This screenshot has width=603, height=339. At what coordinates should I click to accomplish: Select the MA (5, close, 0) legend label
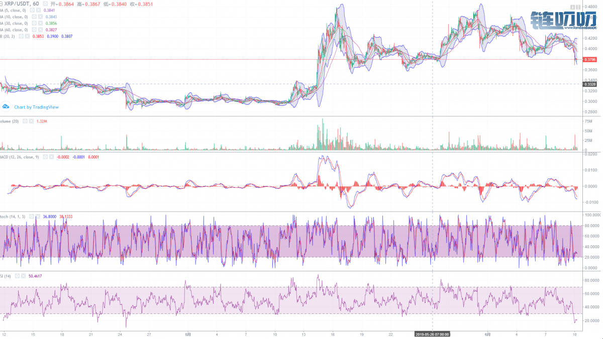13,10
